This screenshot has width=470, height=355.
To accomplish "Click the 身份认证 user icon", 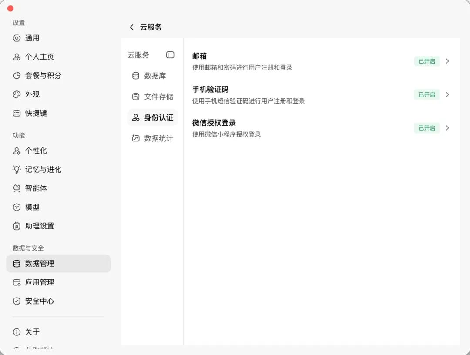I will coord(136,117).
